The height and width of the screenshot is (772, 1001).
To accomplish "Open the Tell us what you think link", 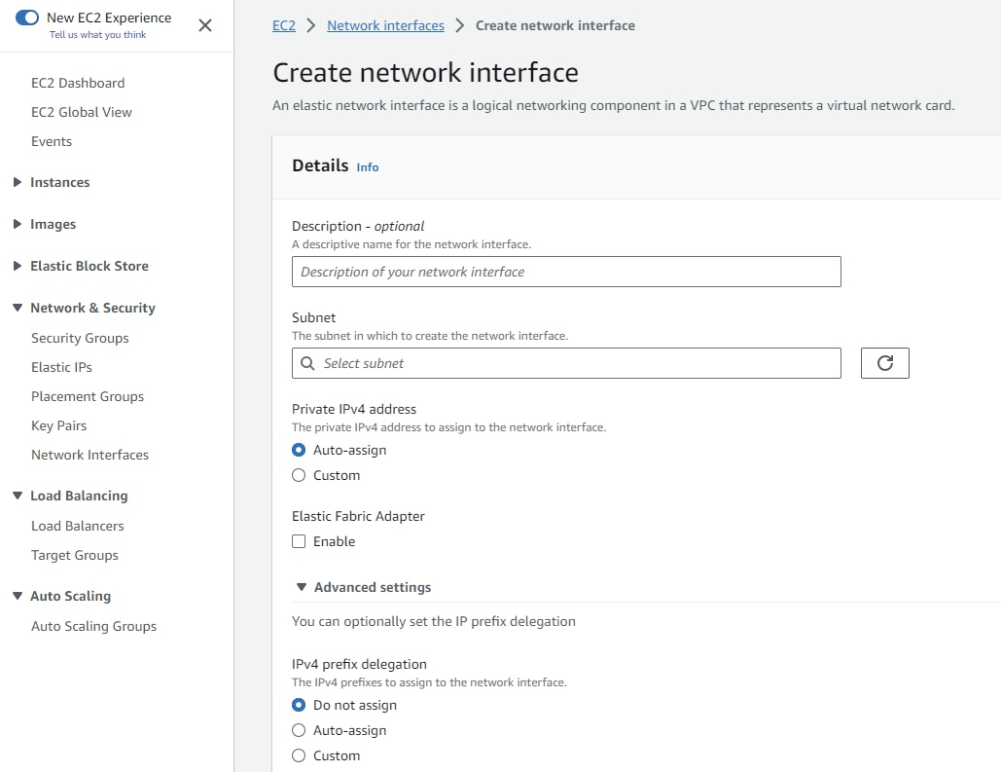I will pyautogui.click(x=97, y=35).
